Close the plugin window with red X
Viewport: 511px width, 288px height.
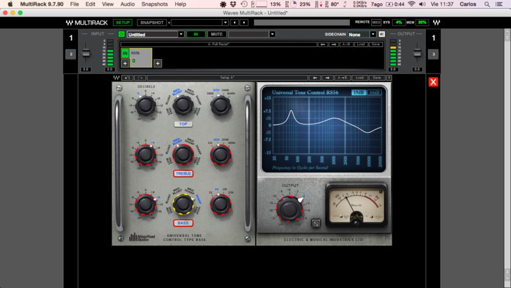pos(433,82)
